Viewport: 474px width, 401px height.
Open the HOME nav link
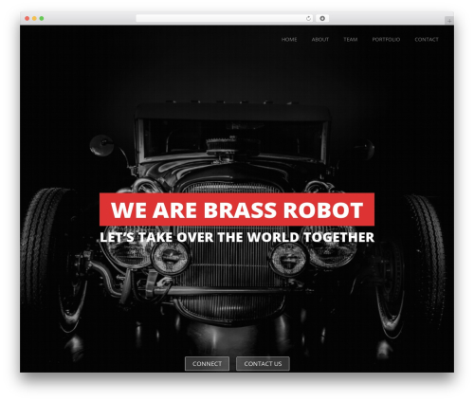[x=289, y=40]
